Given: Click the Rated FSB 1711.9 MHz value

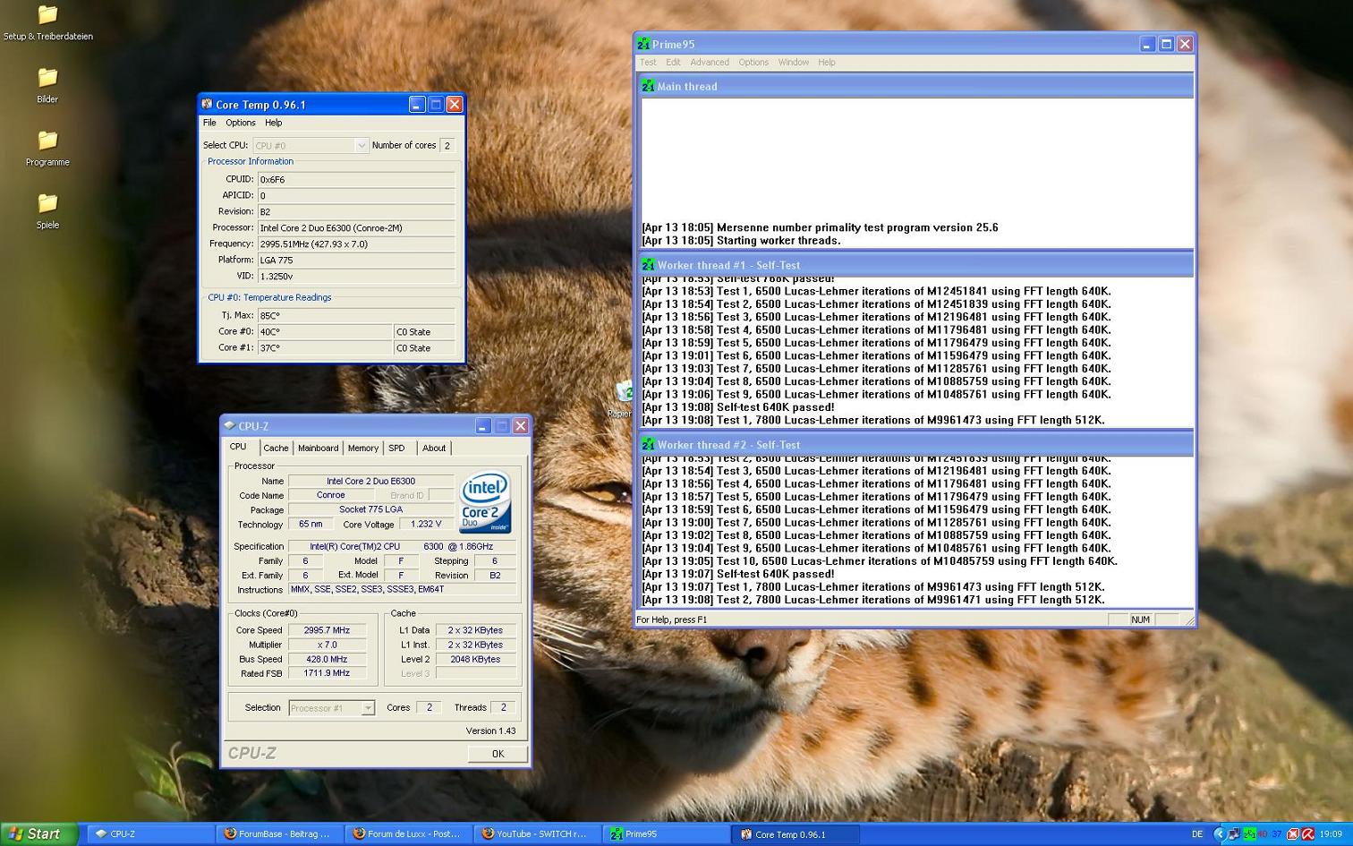Looking at the screenshot, I should (x=327, y=673).
